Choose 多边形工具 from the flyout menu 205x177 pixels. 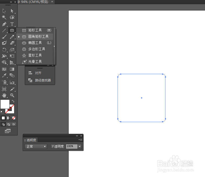[35, 49]
